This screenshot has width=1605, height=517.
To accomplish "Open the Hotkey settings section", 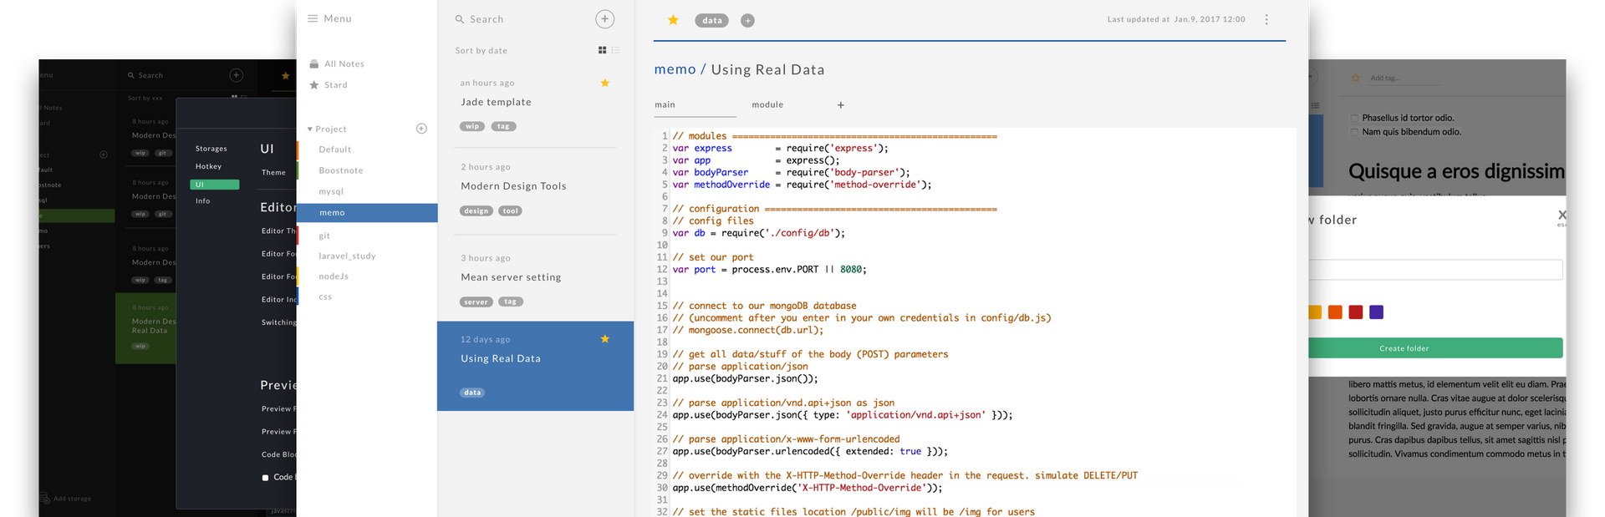I will click(209, 166).
